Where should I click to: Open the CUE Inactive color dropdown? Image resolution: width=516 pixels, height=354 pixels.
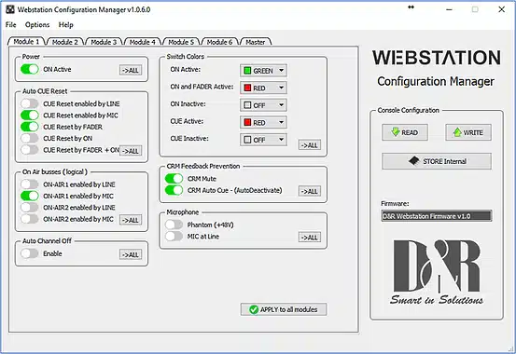[x=263, y=140]
